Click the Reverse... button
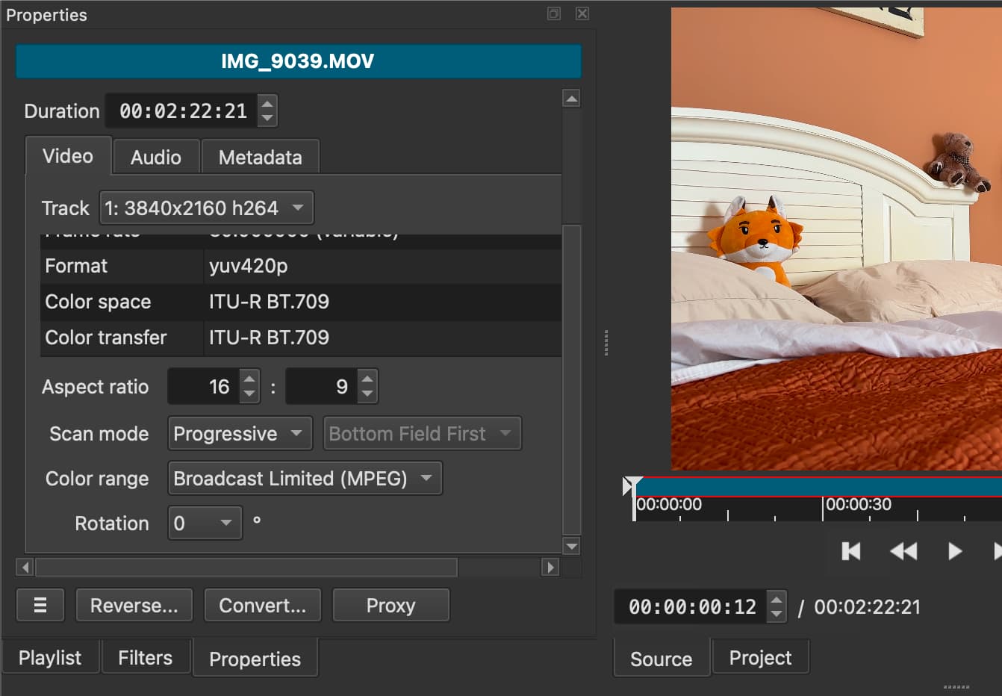Screen dimensions: 1002x696 pyautogui.click(x=134, y=606)
